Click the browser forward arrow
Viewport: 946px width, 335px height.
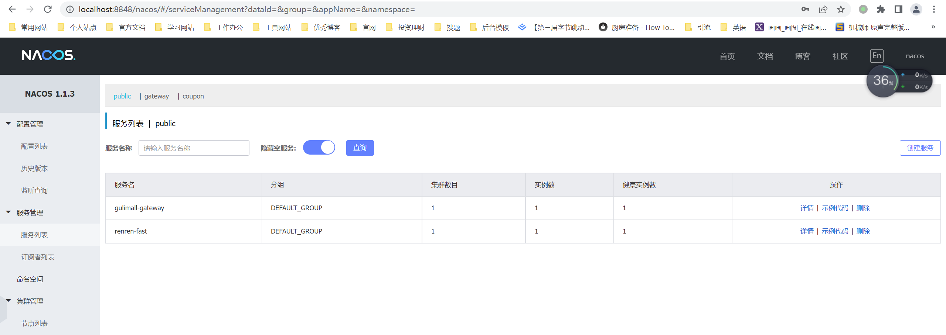pos(30,9)
